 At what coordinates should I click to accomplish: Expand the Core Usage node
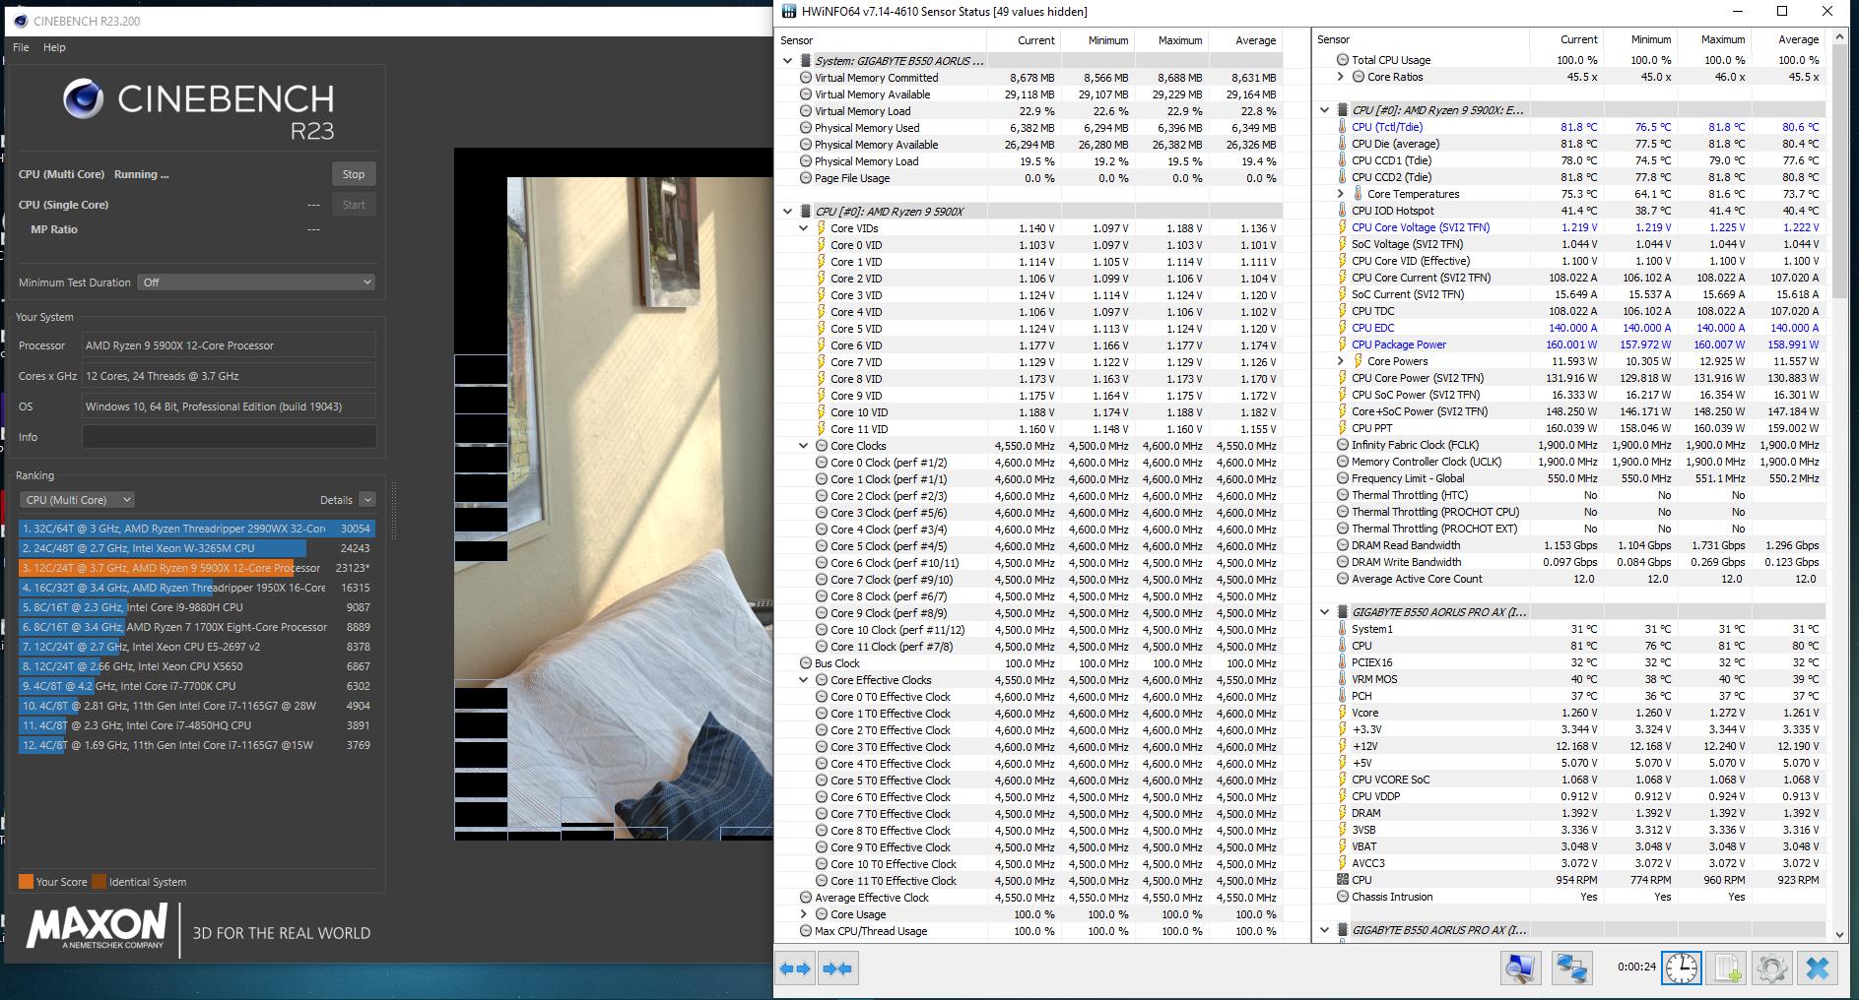tap(803, 914)
